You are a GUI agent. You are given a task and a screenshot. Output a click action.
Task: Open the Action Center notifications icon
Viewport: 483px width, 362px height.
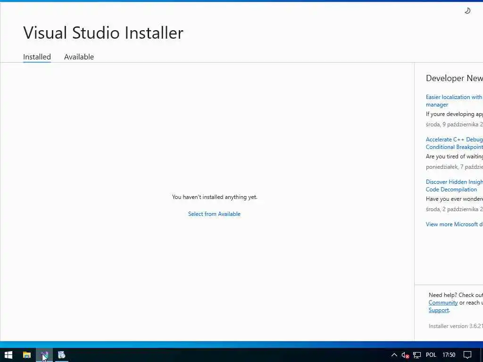point(467,355)
